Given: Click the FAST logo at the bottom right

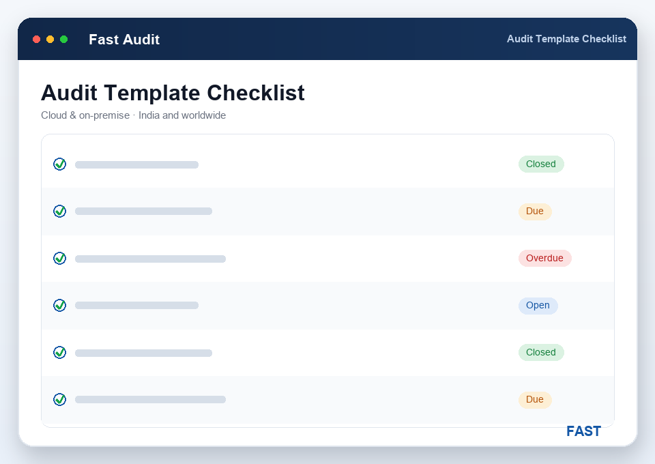Looking at the screenshot, I should click(x=583, y=431).
